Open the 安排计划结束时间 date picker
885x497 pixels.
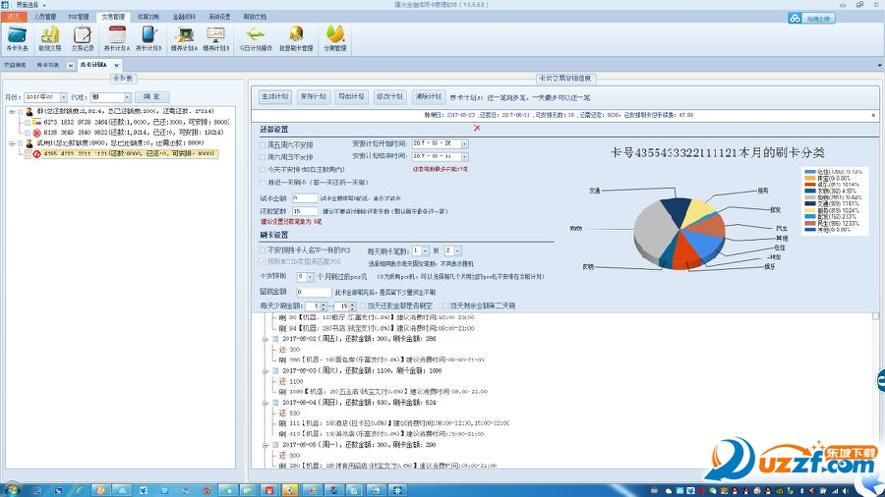click(x=464, y=156)
